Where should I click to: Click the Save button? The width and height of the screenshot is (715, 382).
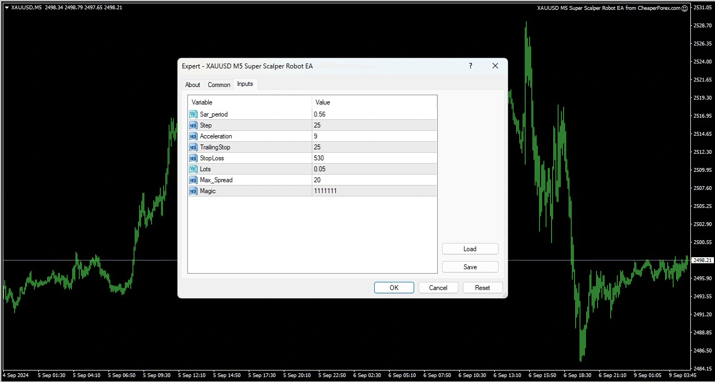pos(470,267)
